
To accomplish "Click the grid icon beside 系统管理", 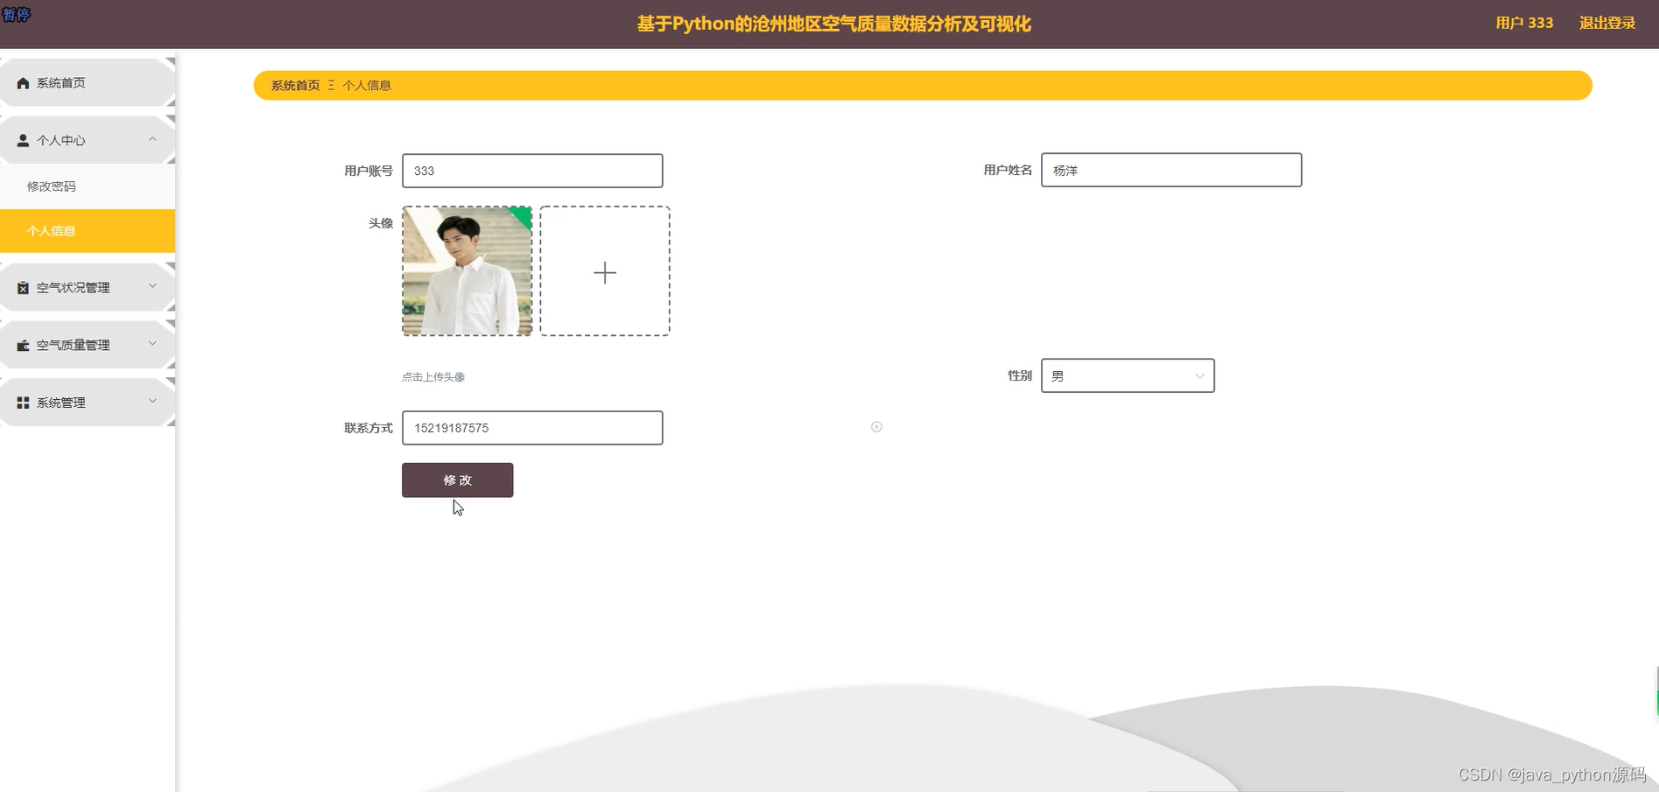I will (23, 403).
